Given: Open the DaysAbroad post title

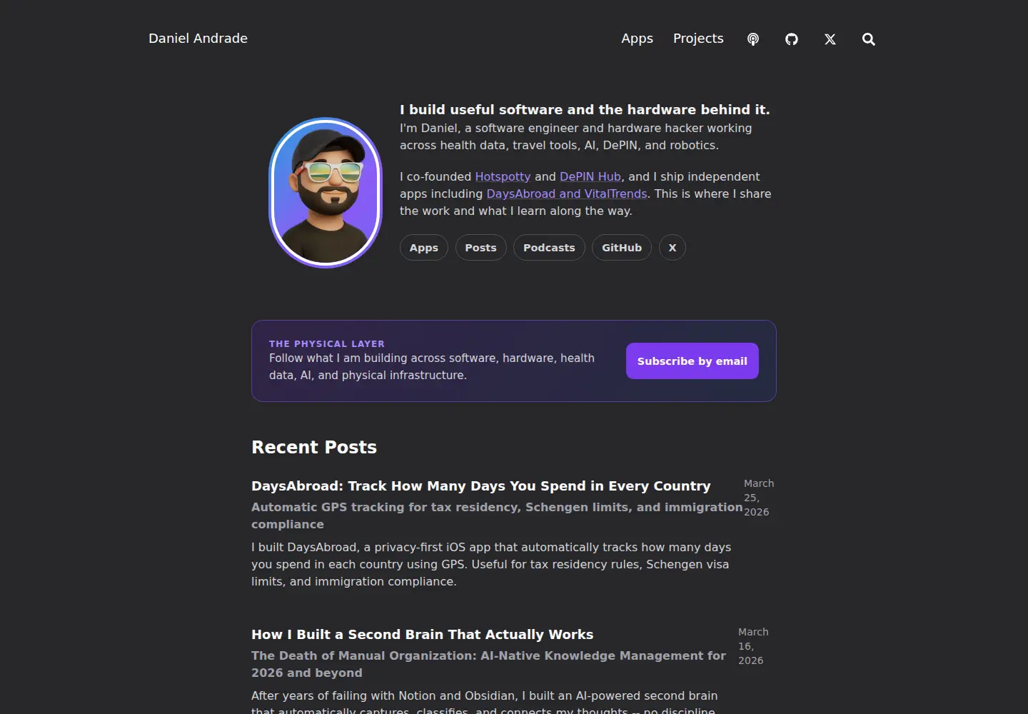Looking at the screenshot, I should point(481,486).
